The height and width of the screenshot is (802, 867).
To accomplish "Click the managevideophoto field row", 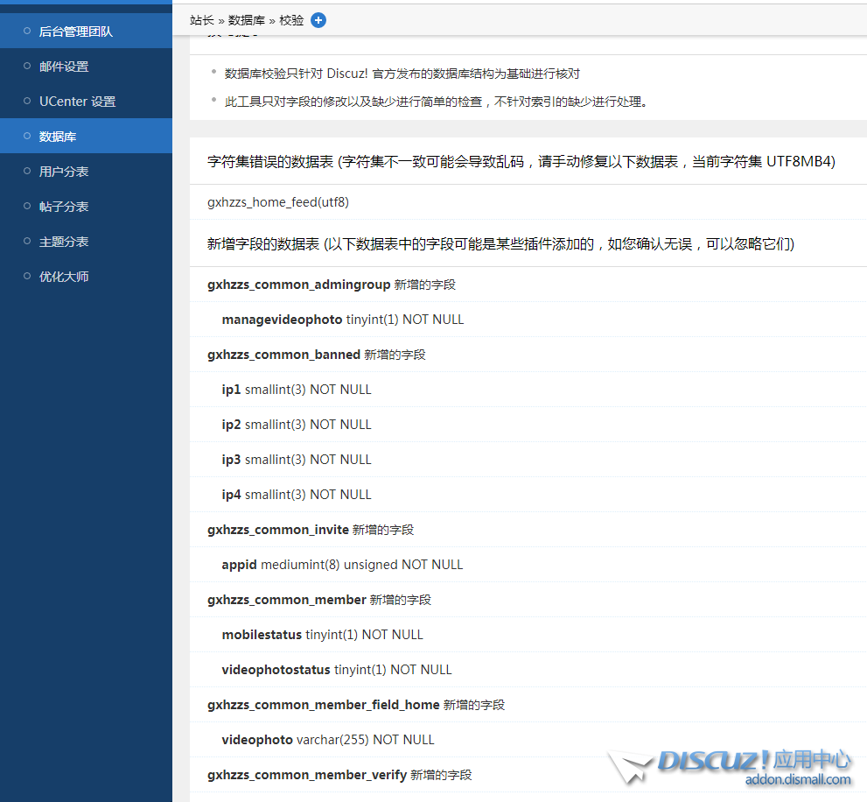I will point(528,320).
